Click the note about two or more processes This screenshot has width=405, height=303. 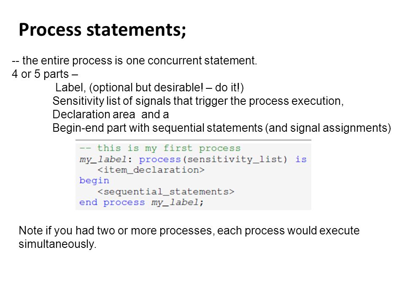(189, 237)
